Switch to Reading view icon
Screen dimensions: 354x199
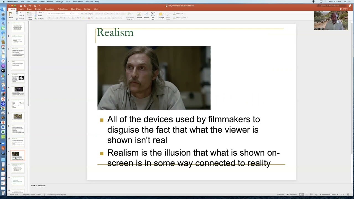tap(311, 195)
